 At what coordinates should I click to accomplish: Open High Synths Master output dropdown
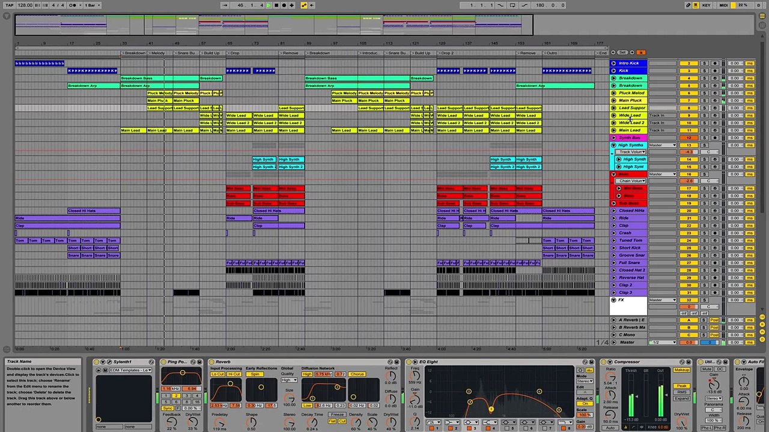tap(662, 145)
